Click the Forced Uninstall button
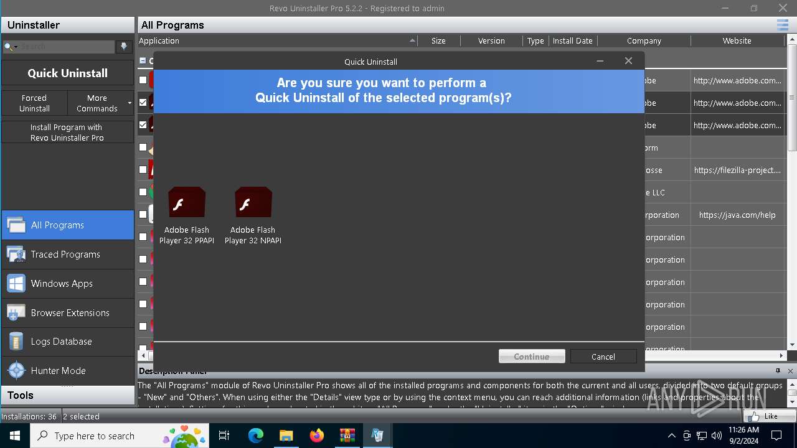The width and height of the screenshot is (797, 448). [x=34, y=103]
